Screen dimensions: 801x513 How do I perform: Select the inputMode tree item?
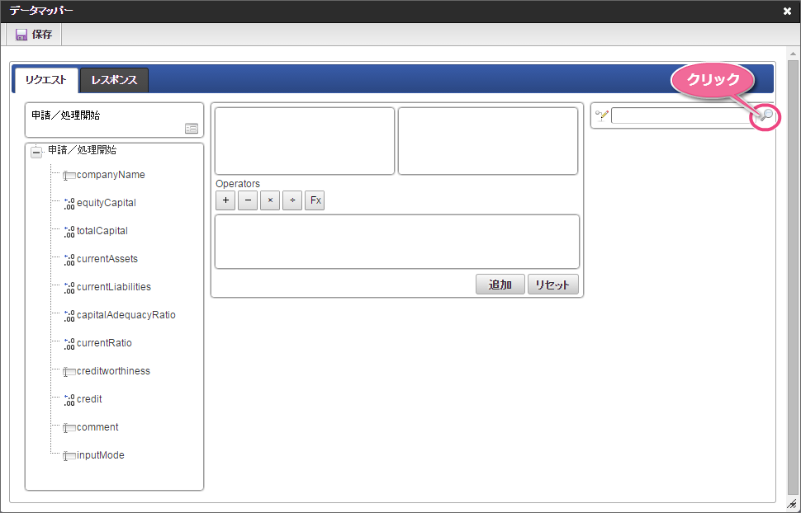(101, 456)
